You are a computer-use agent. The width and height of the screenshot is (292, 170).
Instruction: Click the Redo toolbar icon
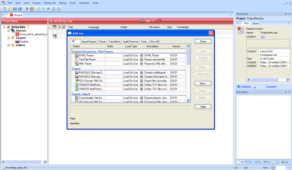tap(44, 9)
